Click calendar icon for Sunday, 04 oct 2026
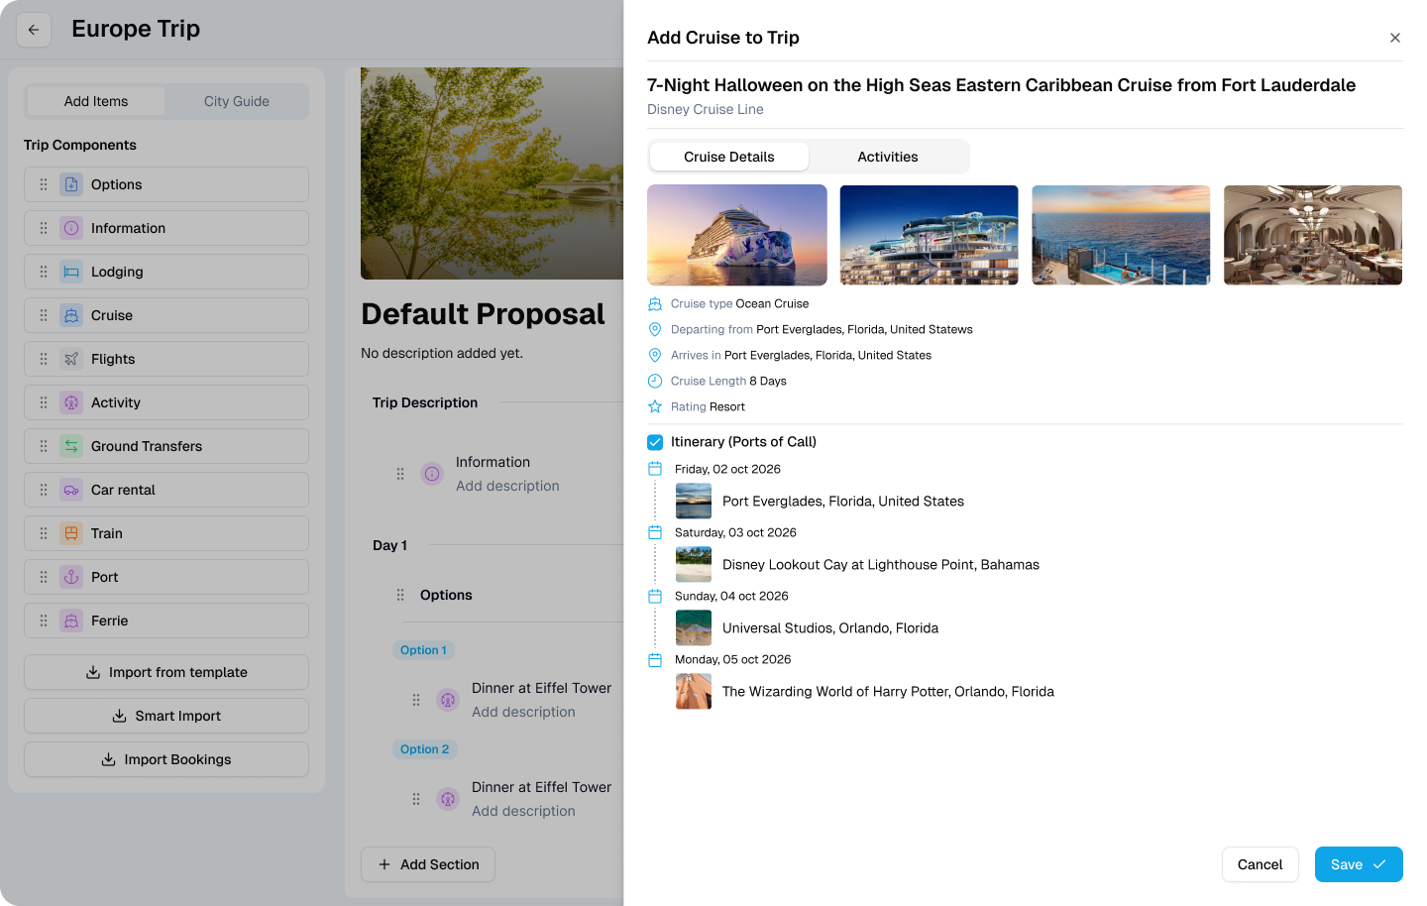The image size is (1427, 906). pos(655,596)
